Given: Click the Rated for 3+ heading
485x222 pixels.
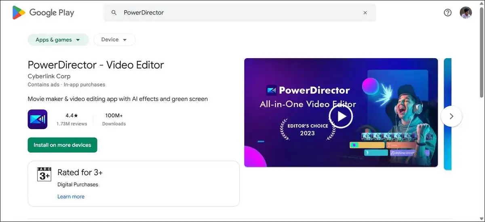Looking at the screenshot, I should pyautogui.click(x=80, y=172).
